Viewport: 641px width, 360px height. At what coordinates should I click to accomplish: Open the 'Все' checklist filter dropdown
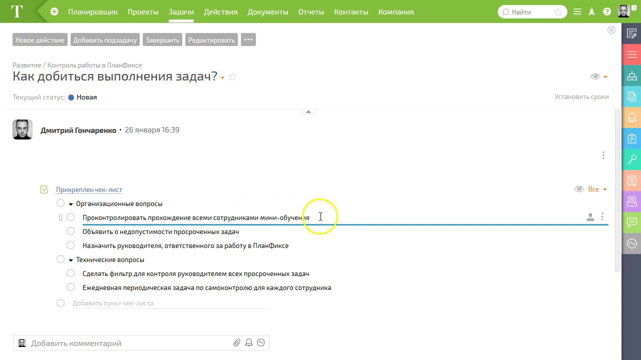[597, 189]
